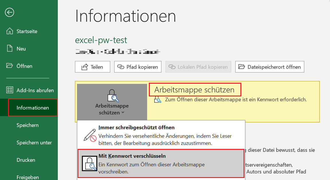Click folder icon on Dateispeicherort öffnen

pos(242,67)
